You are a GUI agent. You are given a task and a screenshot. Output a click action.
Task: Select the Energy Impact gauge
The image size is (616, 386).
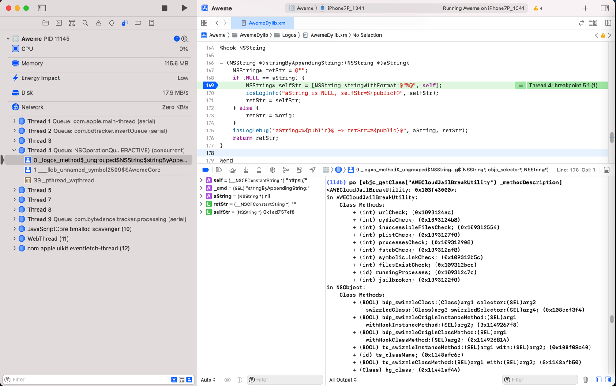tap(100, 78)
